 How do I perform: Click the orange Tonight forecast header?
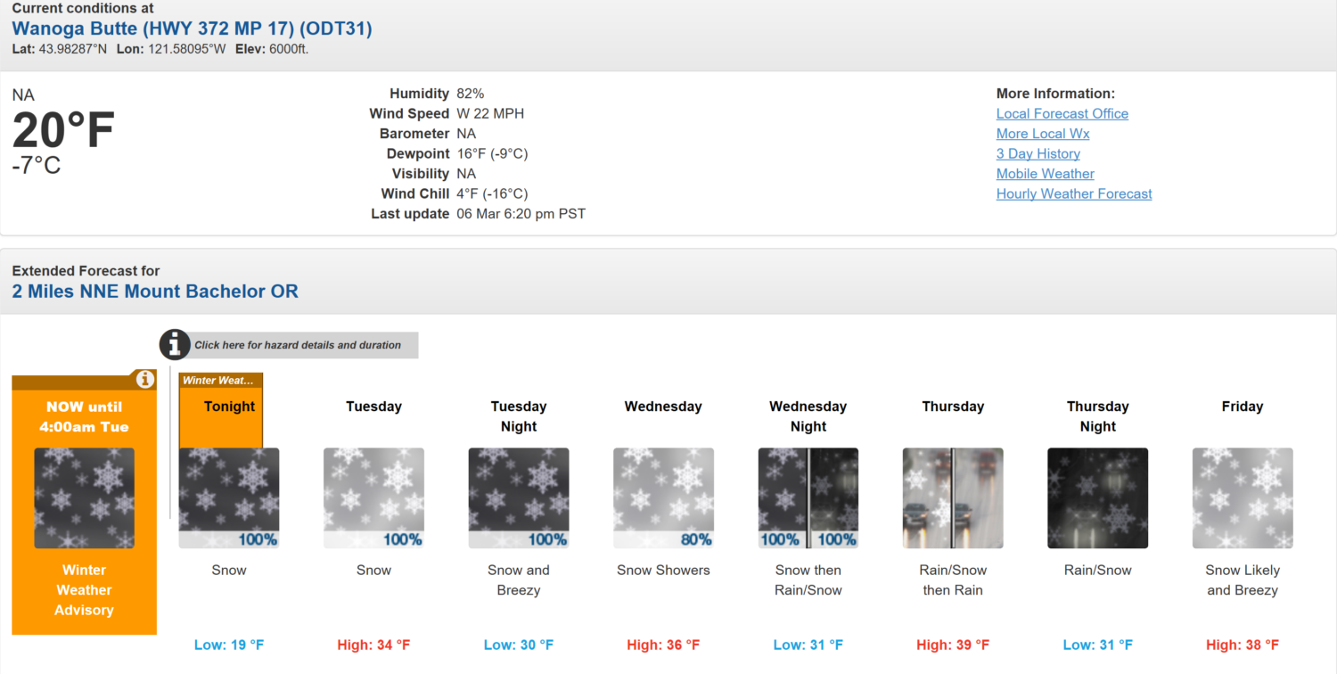click(229, 407)
